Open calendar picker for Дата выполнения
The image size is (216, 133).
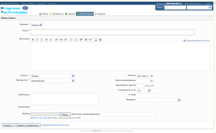point(152,81)
